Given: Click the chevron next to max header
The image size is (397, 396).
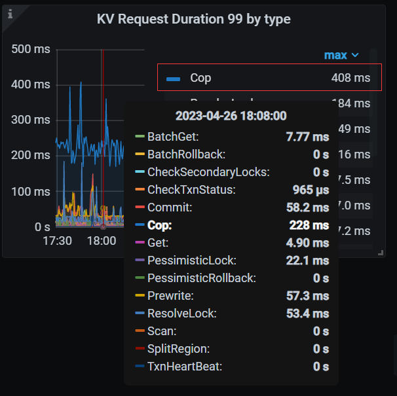Looking at the screenshot, I should point(355,56).
